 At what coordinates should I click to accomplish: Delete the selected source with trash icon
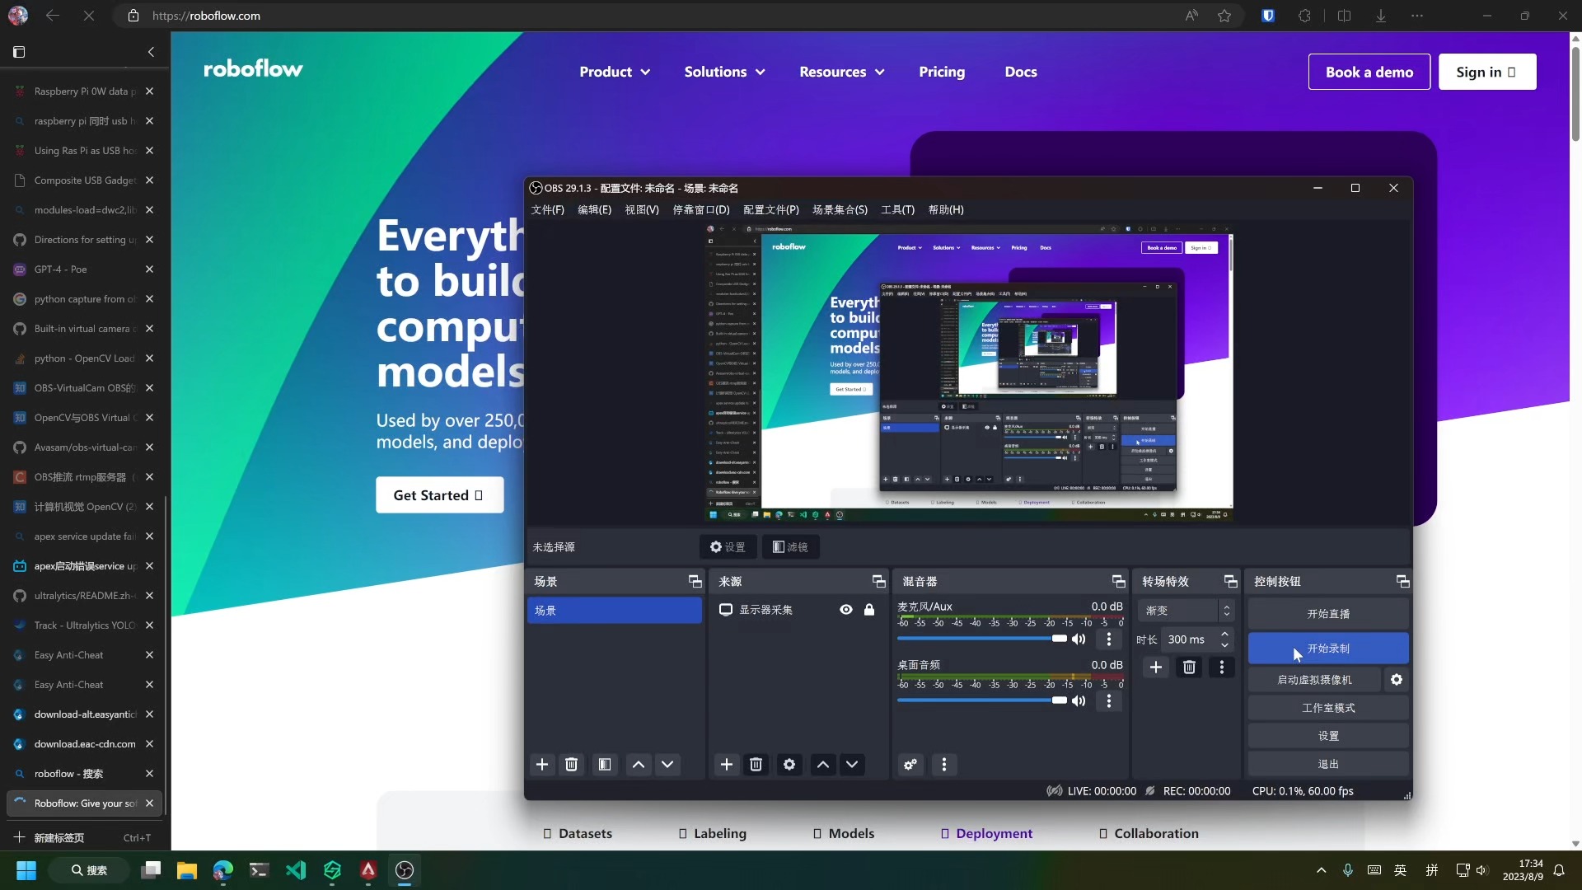pyautogui.click(x=756, y=765)
